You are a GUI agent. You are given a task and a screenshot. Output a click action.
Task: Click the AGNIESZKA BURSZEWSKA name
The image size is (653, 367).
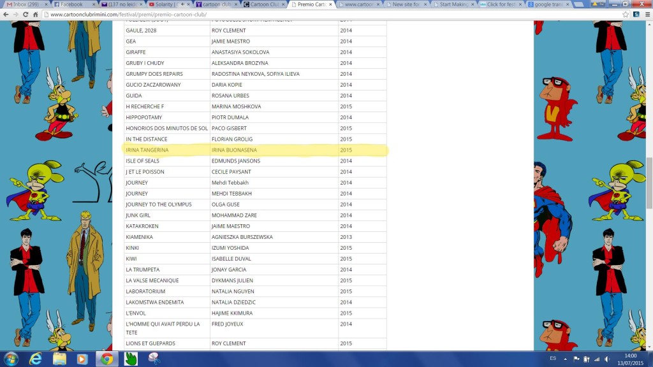coord(242,237)
